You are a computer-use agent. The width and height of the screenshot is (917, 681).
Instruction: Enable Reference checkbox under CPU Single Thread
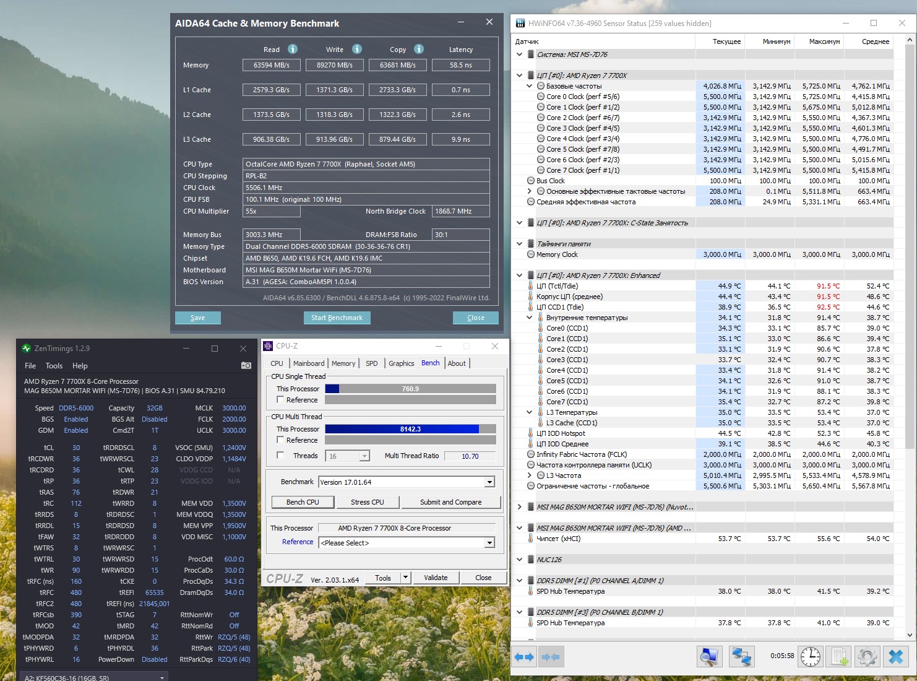point(280,400)
